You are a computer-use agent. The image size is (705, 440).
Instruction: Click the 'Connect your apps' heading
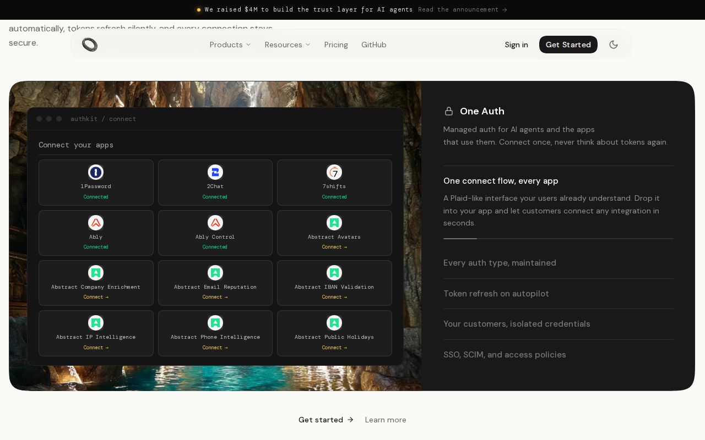pos(76,145)
